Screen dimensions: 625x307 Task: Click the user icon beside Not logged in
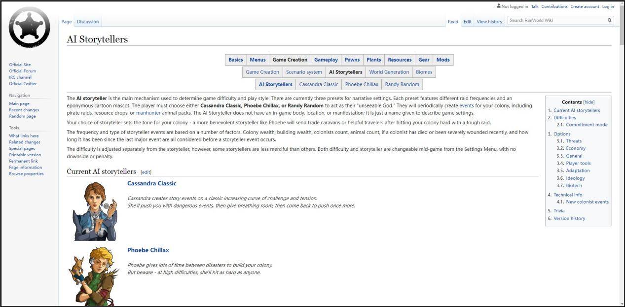click(x=498, y=6)
